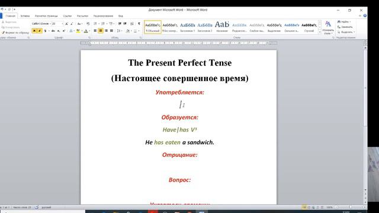The height and width of the screenshot is (213, 379).
Task: Toggle show paragraph marks (¶) button
Action: tap(139, 24)
